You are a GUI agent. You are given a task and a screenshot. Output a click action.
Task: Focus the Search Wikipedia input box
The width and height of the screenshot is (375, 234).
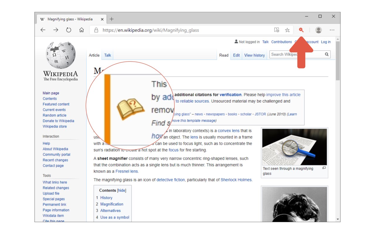pos(296,54)
